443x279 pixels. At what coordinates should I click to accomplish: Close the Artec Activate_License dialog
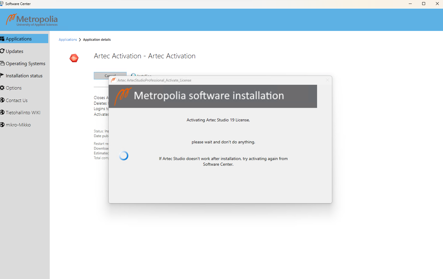pos(327,80)
